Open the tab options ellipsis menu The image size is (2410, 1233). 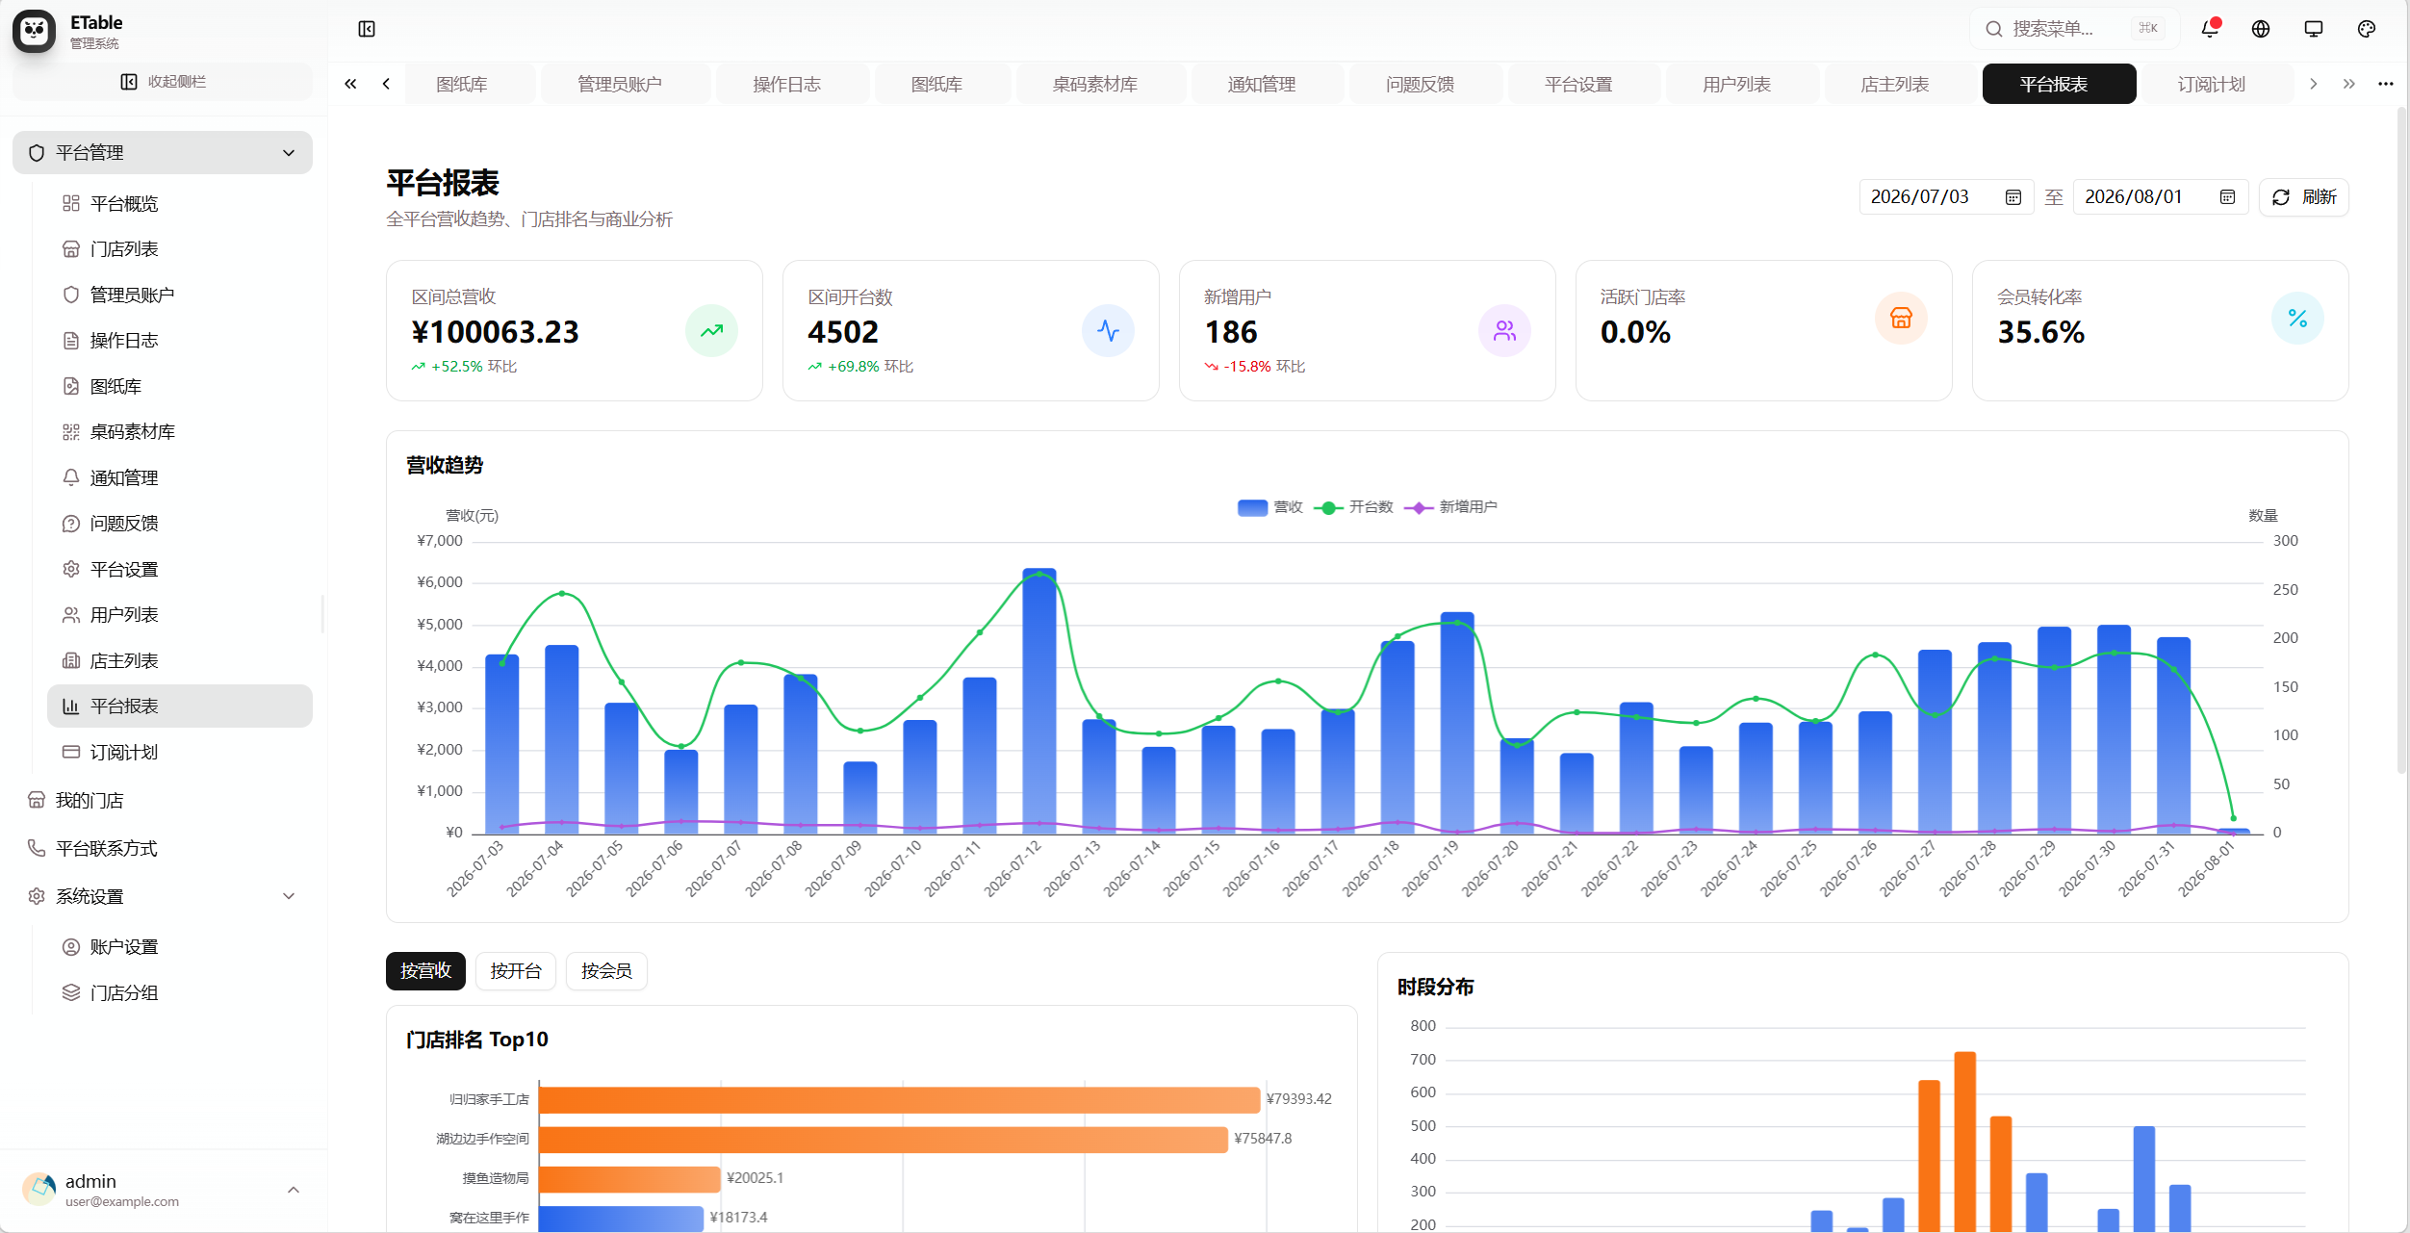[x=2386, y=84]
